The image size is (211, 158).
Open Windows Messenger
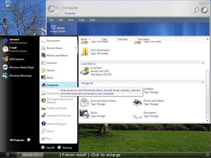17,76
